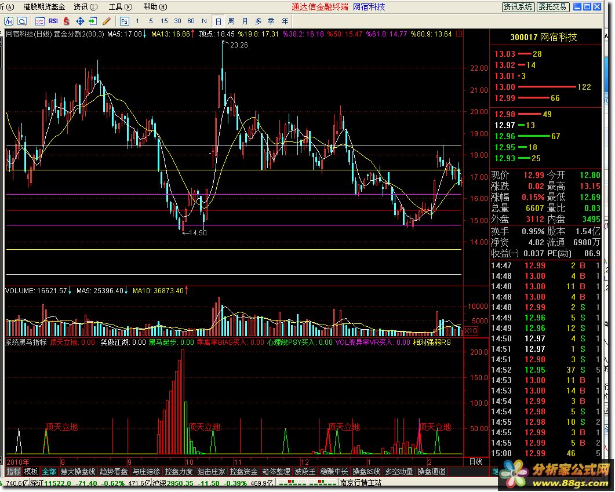
Task: Toggle quarterly (季) period
Action: pos(271,21)
